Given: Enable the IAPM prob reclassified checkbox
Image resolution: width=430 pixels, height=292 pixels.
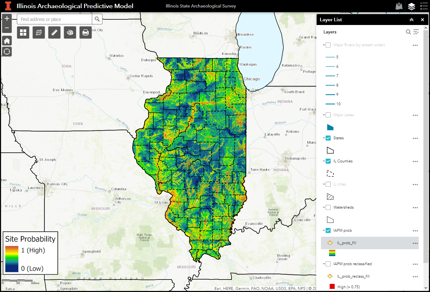Looking at the screenshot, I should pyautogui.click(x=328, y=264).
